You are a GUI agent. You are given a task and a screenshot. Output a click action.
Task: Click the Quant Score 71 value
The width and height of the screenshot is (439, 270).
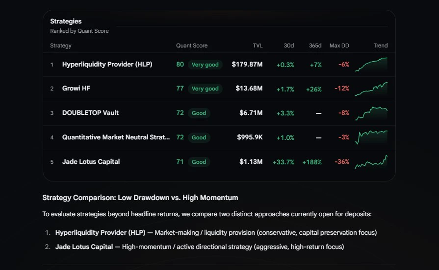coord(180,162)
